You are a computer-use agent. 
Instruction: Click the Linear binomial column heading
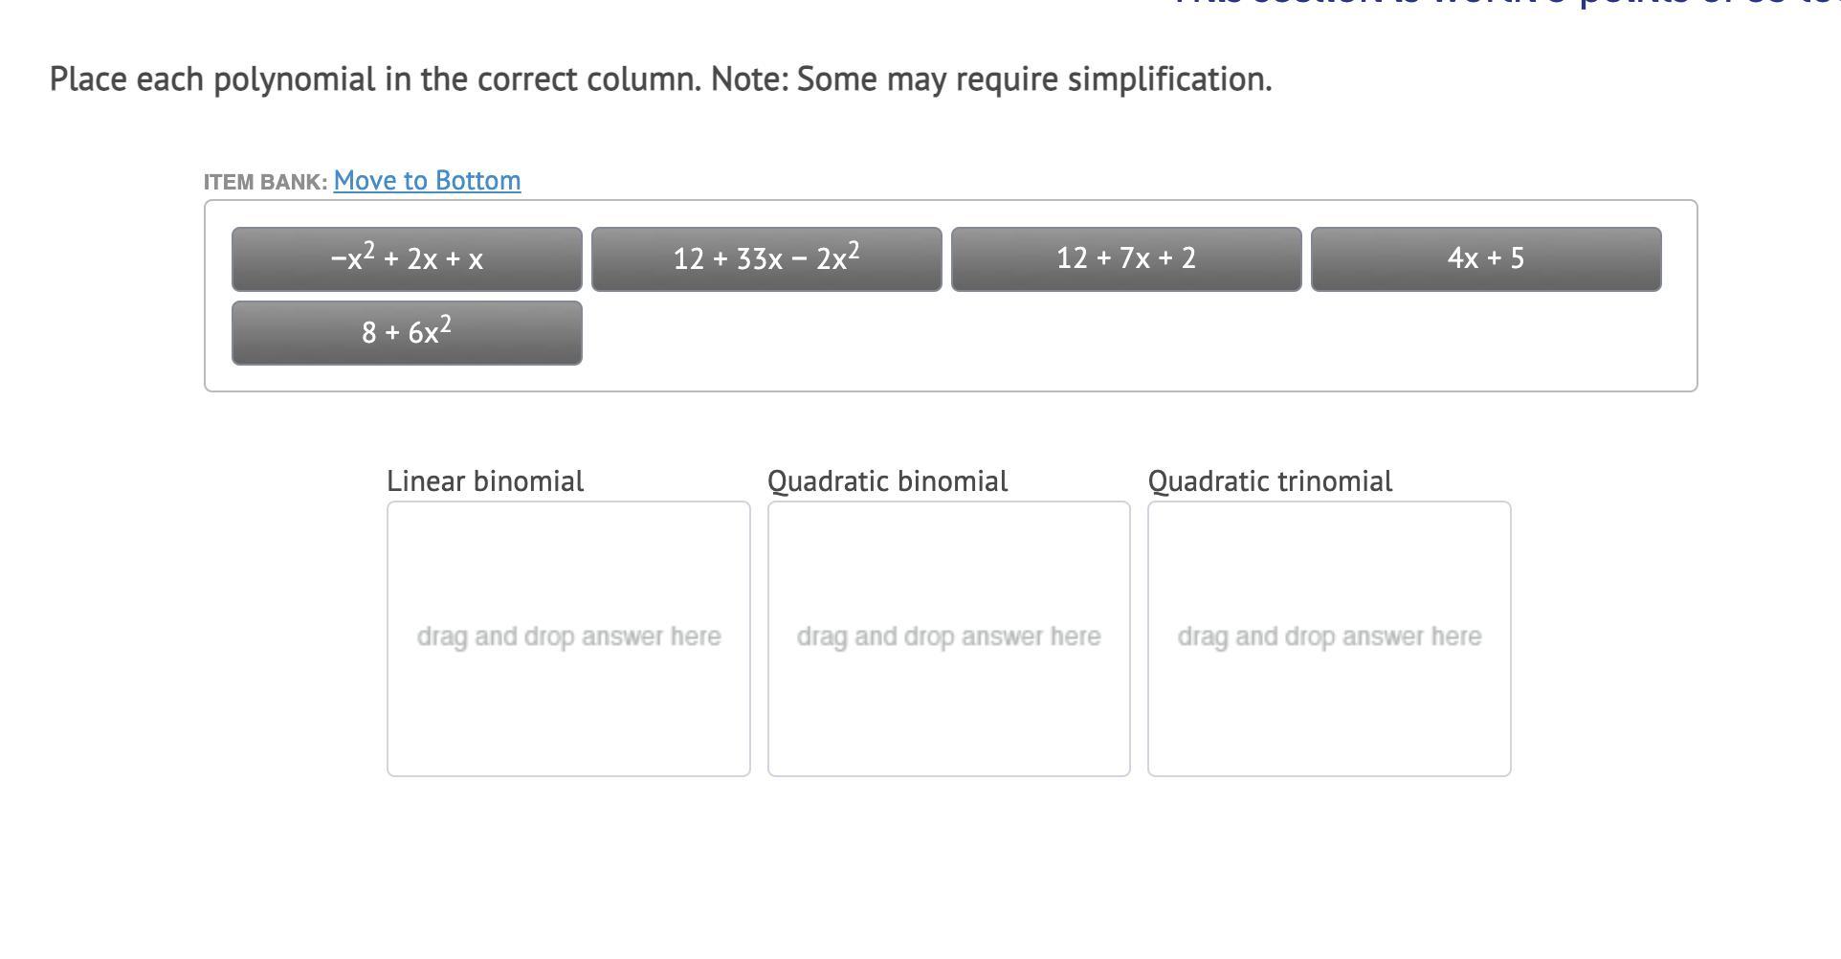coord(485,481)
